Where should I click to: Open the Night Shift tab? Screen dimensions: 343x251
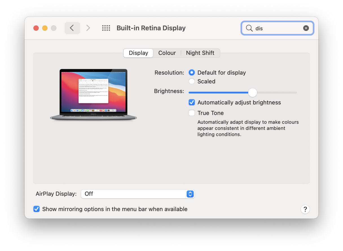click(200, 53)
